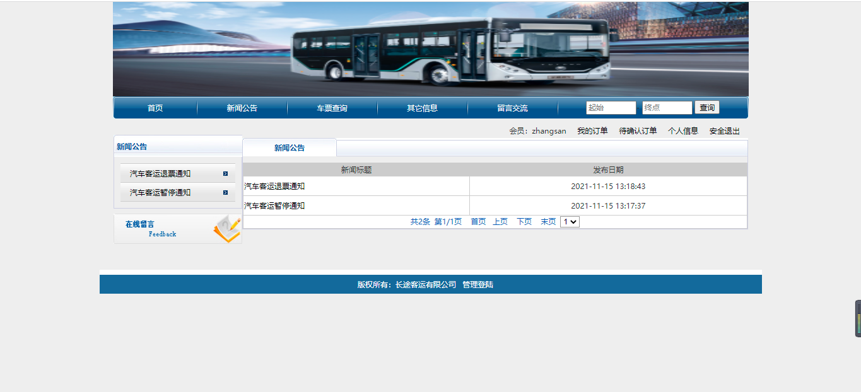The width and height of the screenshot is (861, 392).
Task: Click the bus banner image
Action: 431,49
